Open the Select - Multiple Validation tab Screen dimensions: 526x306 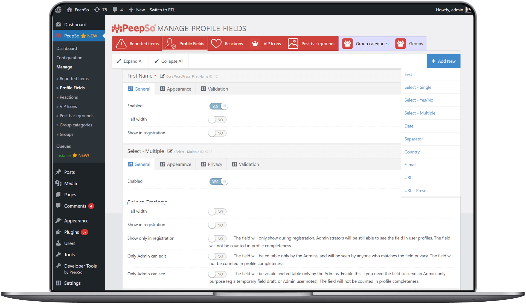pyautogui.click(x=245, y=164)
